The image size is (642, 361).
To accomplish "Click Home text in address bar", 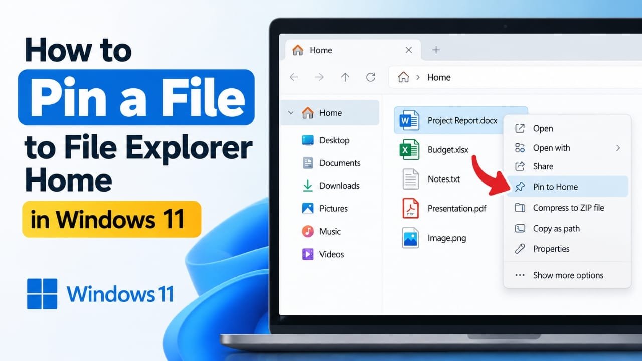I will [x=439, y=77].
